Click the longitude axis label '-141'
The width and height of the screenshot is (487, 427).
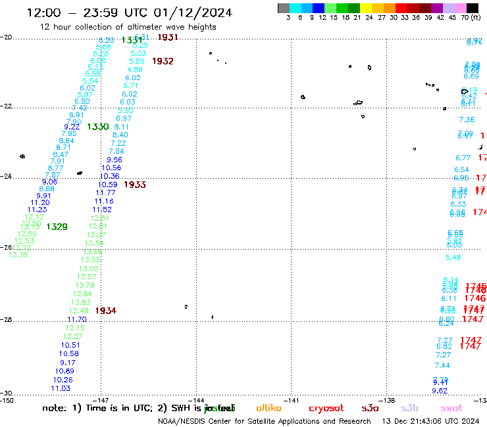point(292,400)
